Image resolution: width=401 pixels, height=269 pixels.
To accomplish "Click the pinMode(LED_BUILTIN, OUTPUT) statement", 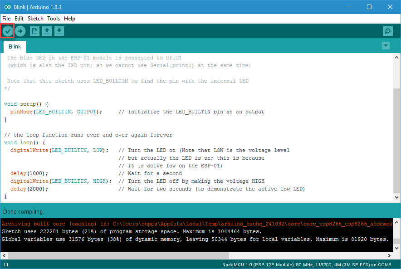I will tap(56, 112).
